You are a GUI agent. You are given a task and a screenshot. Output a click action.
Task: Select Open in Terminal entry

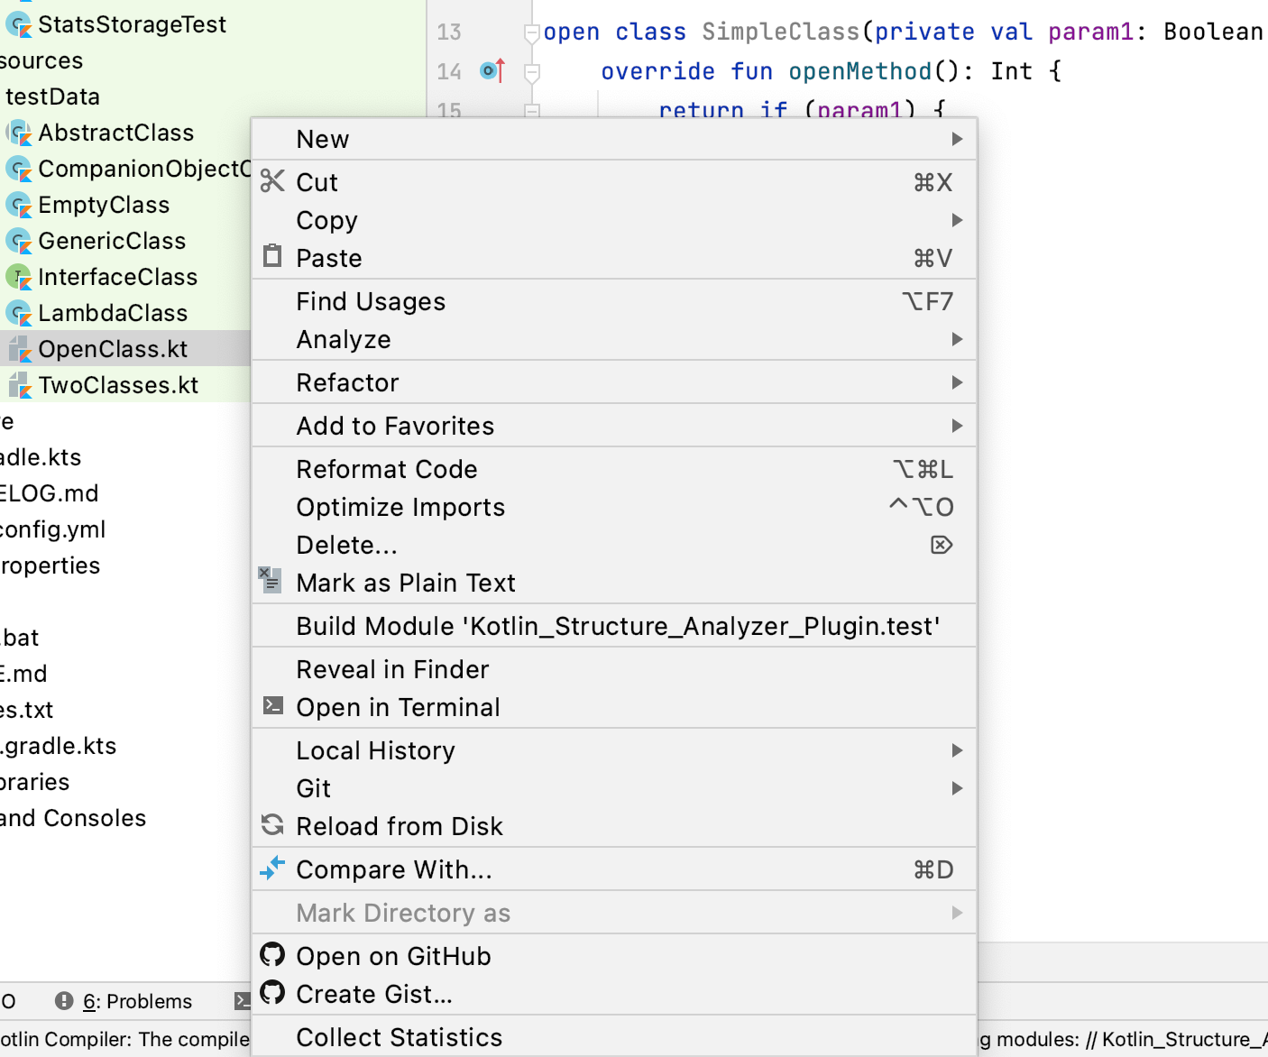(614, 707)
